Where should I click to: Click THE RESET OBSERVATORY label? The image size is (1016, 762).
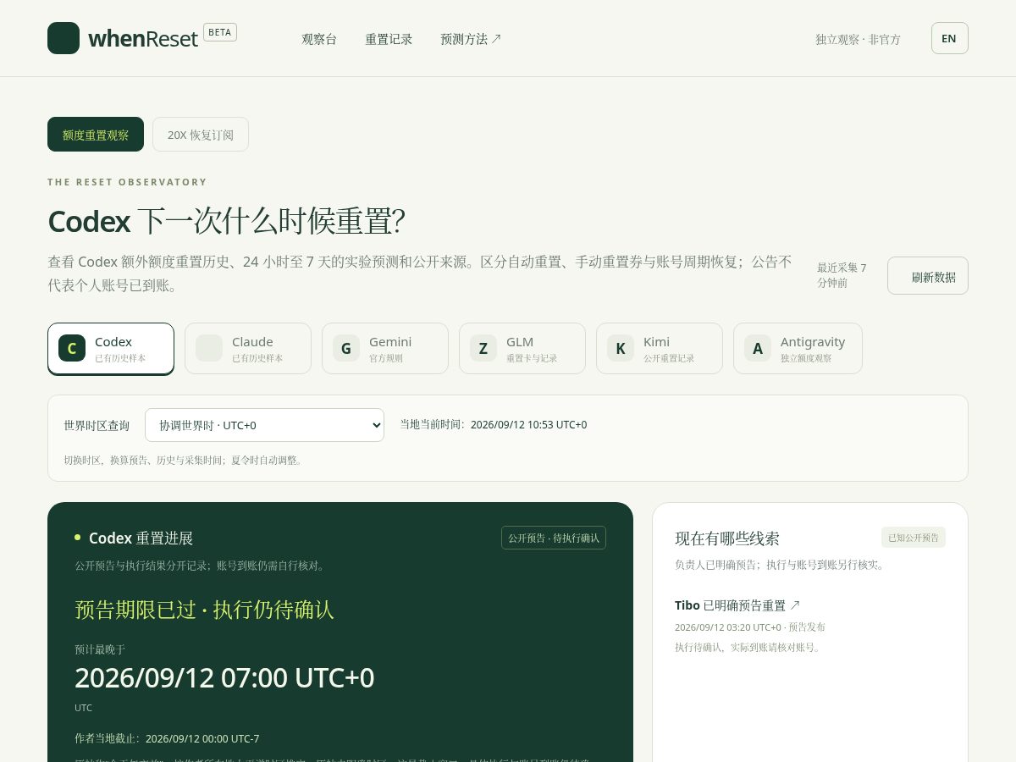point(127,182)
